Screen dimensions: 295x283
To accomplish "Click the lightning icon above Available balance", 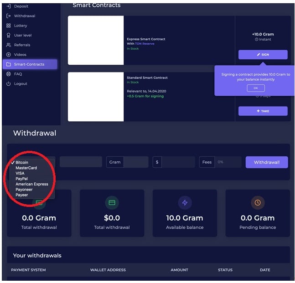I will 185,203.
